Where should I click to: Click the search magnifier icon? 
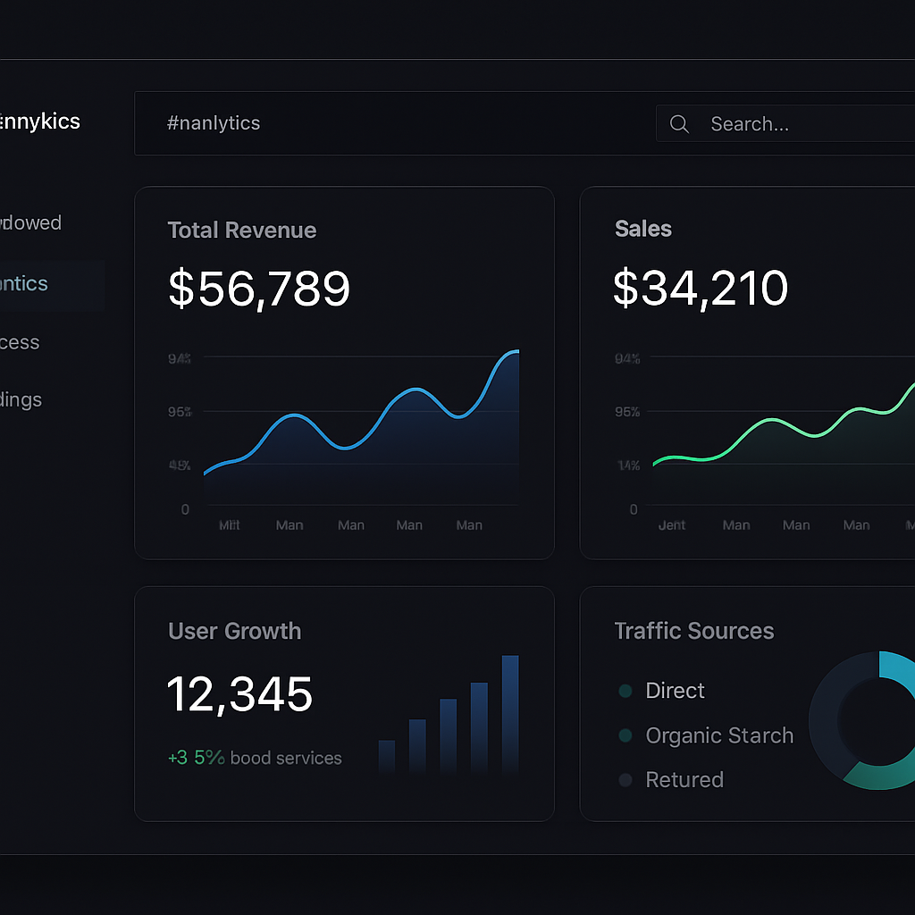coord(679,123)
